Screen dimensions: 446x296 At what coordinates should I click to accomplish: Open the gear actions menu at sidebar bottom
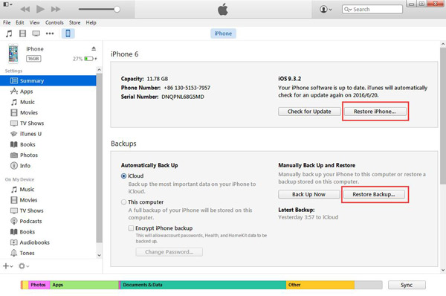click(x=24, y=266)
